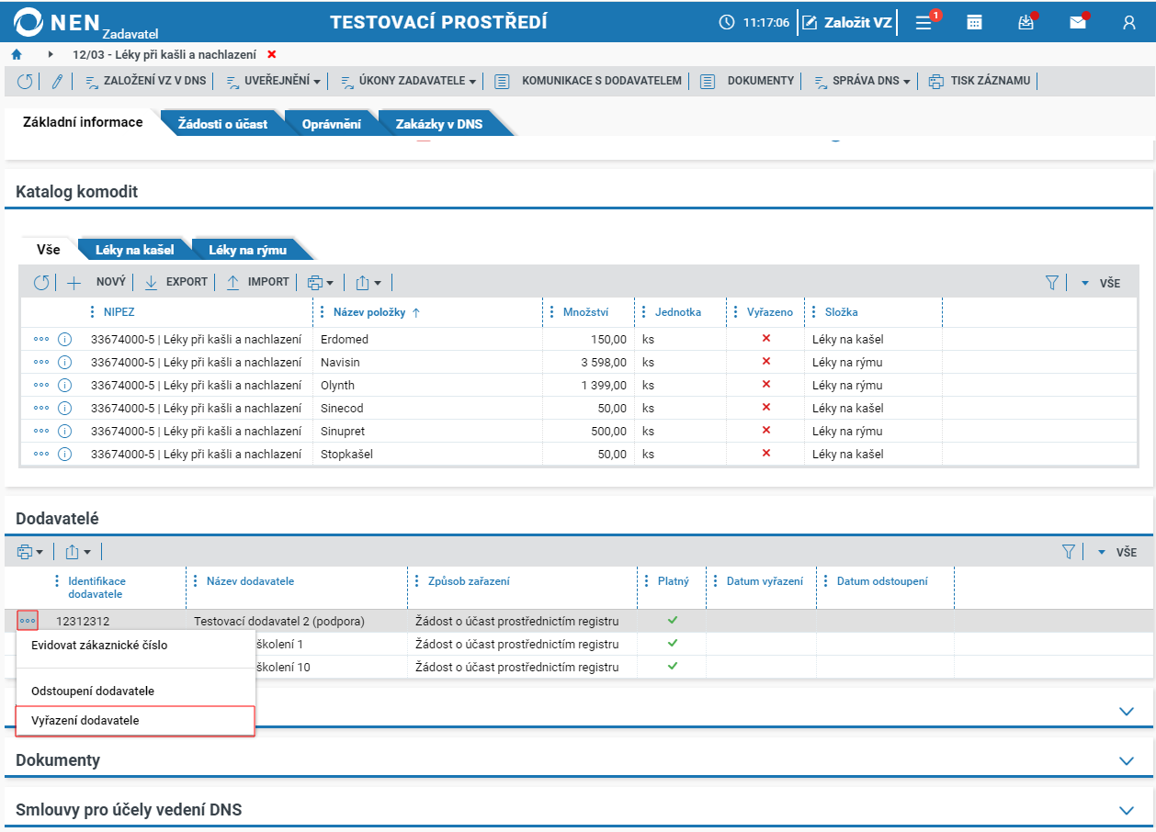Screen dimensions: 1156x832
Task: Click the filter icon in Dodavatelé toolbar
Action: click(x=1068, y=552)
